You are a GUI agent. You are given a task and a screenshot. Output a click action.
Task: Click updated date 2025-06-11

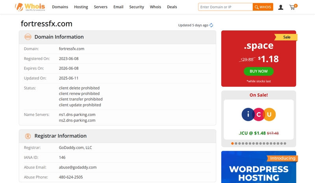(x=69, y=78)
